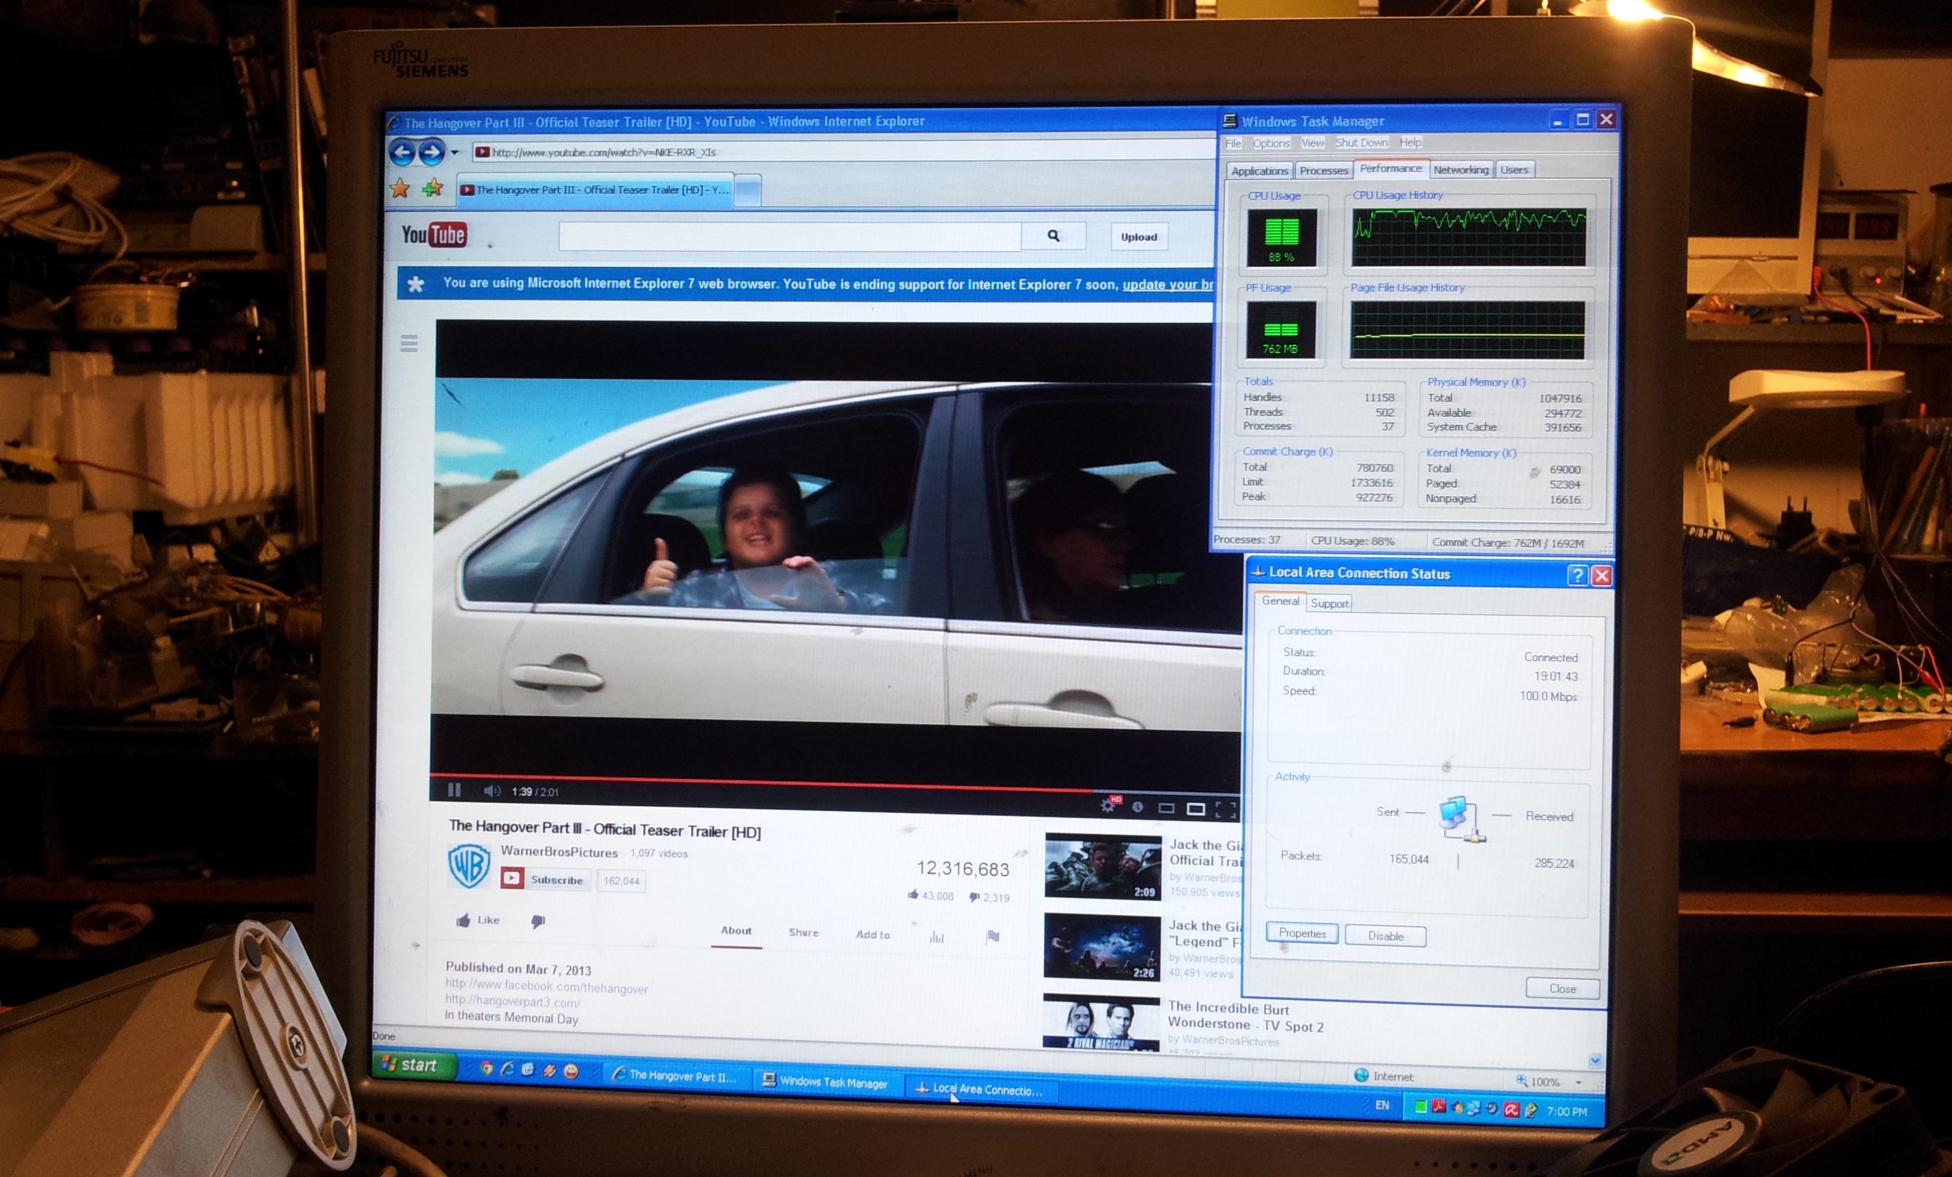This screenshot has width=1952, height=1177.
Task: Follow the 'update your browser' link
Action: pyautogui.click(x=1168, y=284)
